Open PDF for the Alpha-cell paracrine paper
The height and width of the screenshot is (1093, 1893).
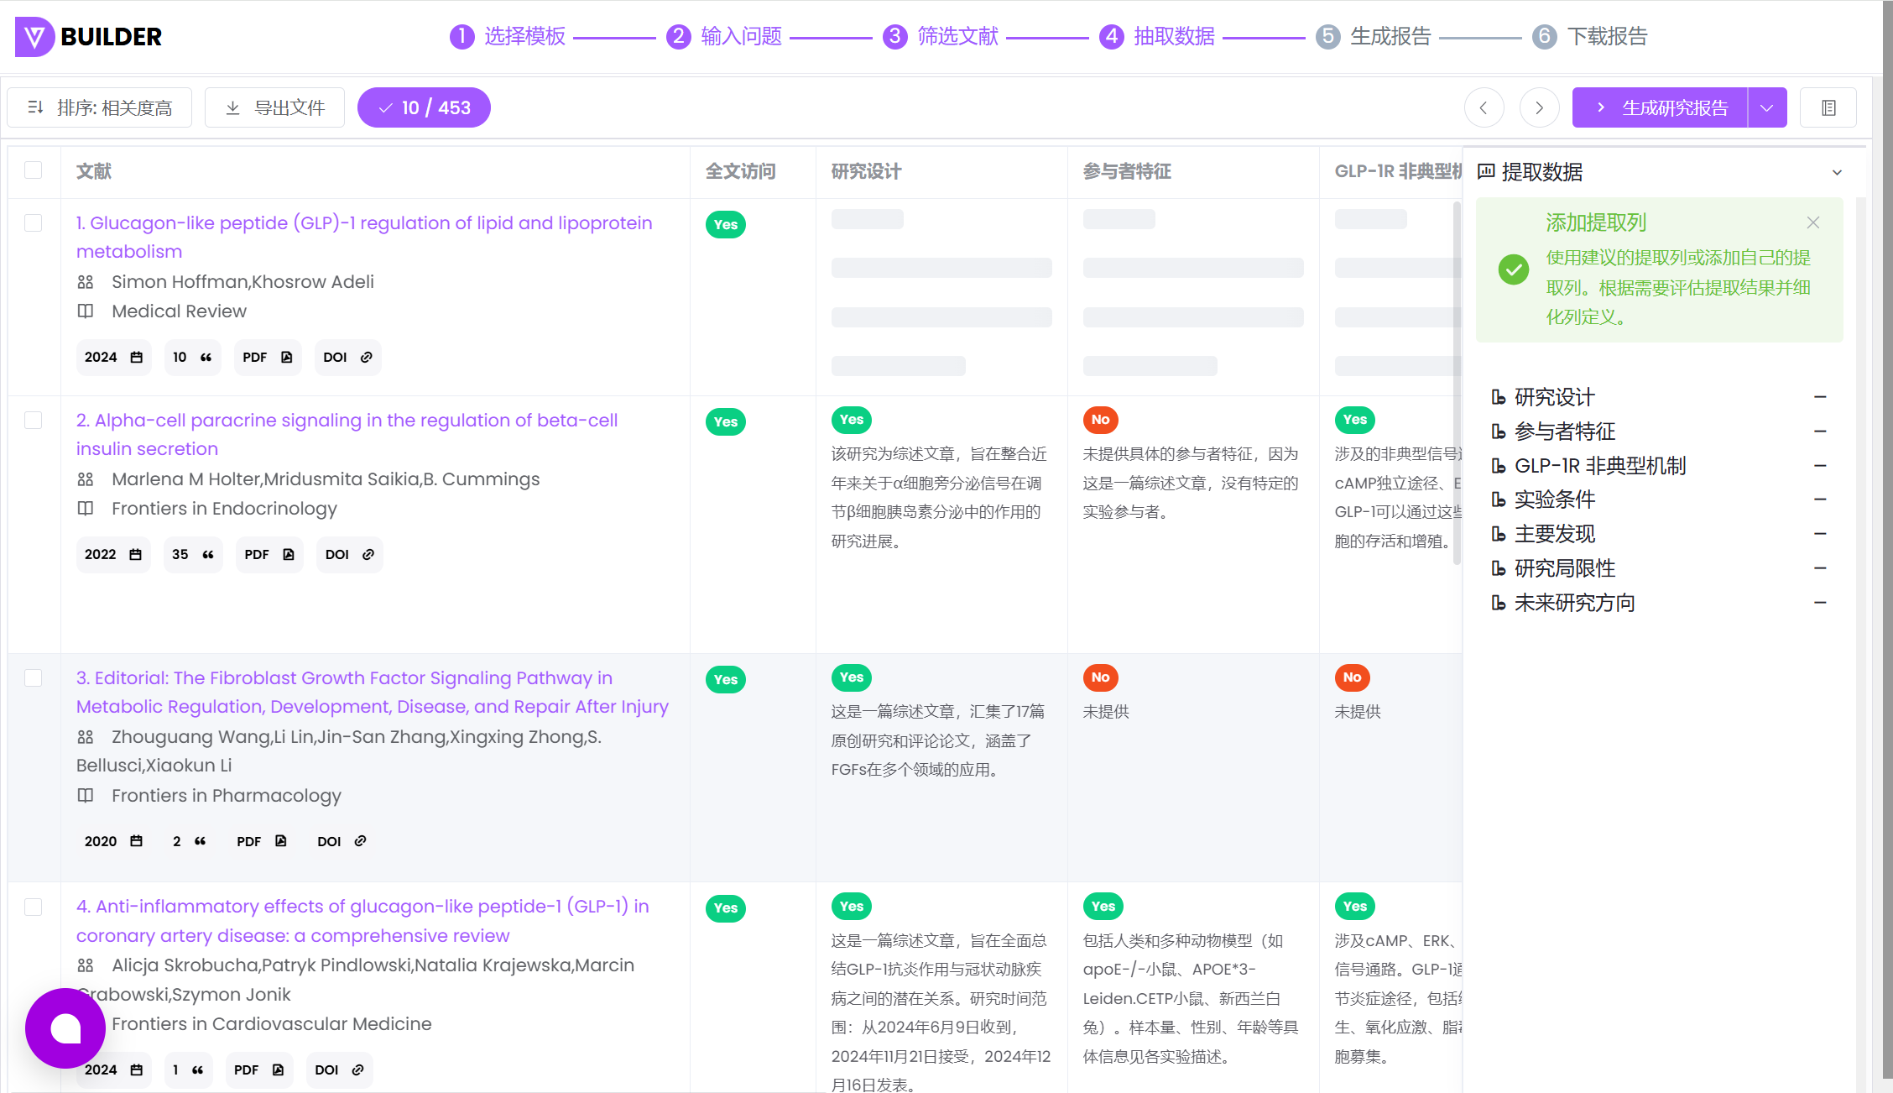click(269, 554)
